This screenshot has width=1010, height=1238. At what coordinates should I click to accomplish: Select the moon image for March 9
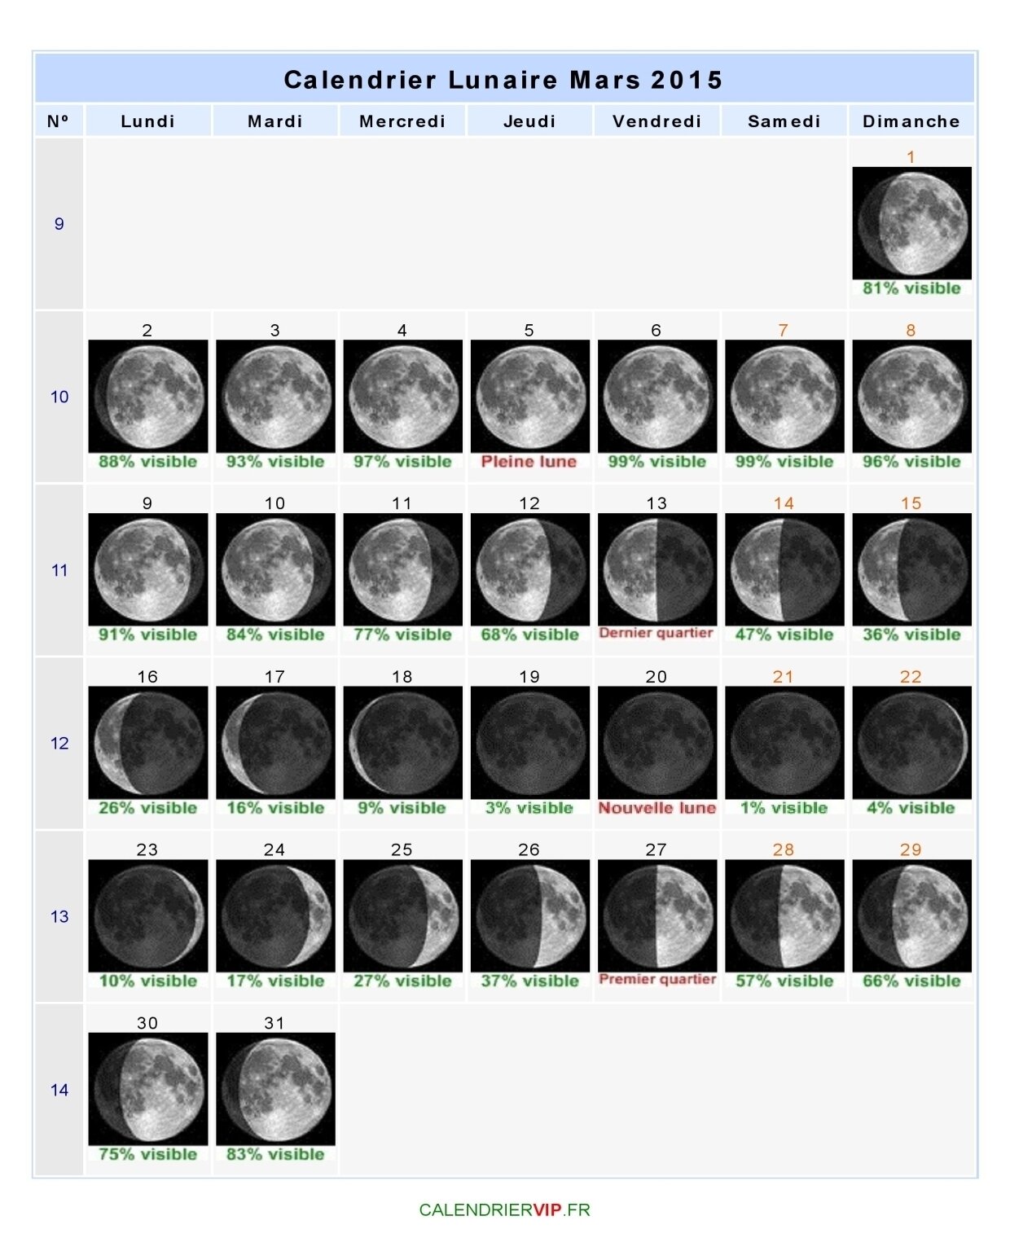coord(148,569)
